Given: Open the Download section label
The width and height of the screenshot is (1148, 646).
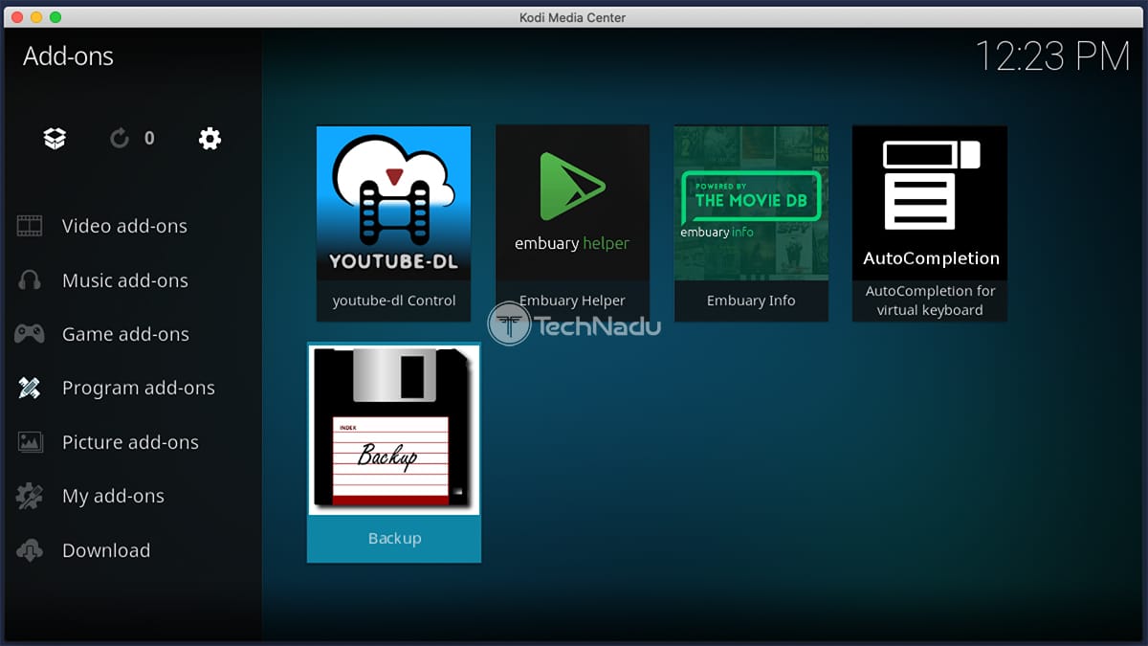Looking at the screenshot, I should click(x=106, y=550).
